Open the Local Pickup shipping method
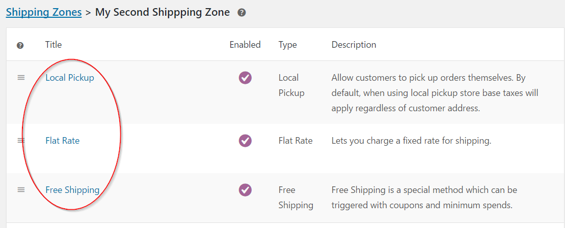The image size is (565, 228). (70, 78)
